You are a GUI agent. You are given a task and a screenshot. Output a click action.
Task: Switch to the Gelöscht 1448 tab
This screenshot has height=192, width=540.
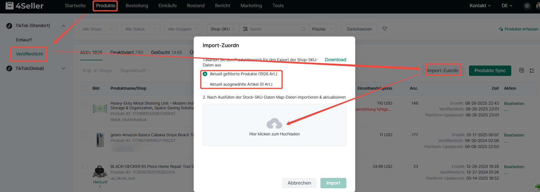166,52
